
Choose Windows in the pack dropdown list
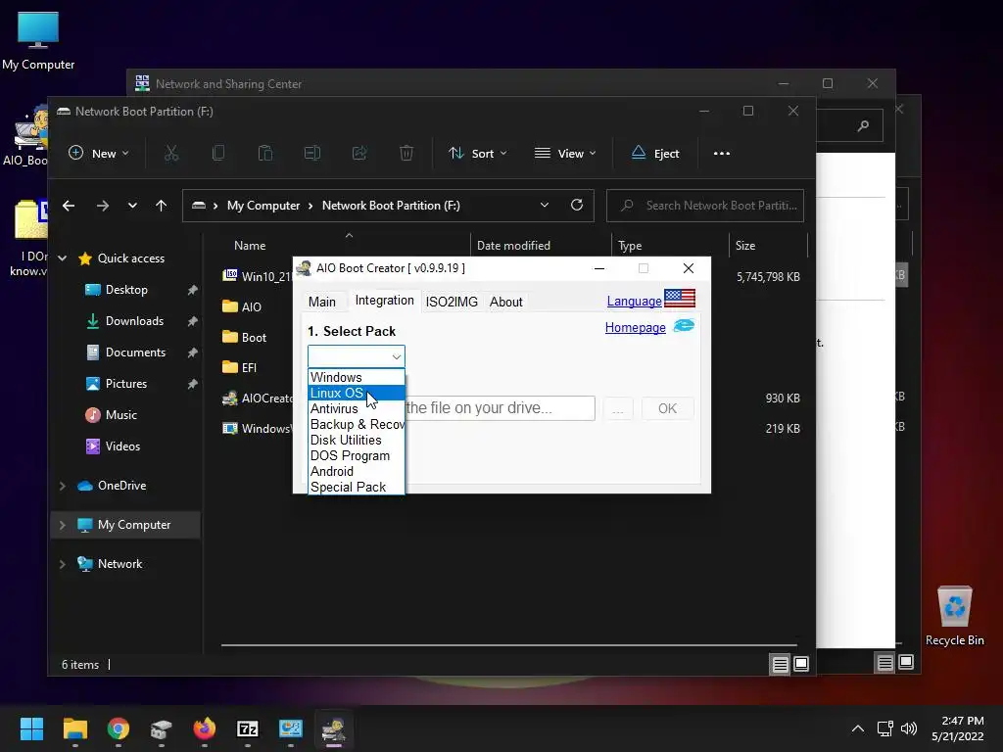tap(356, 377)
